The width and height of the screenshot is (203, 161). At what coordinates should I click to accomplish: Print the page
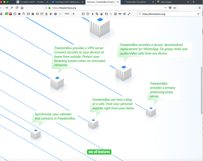click(x=55, y=14)
